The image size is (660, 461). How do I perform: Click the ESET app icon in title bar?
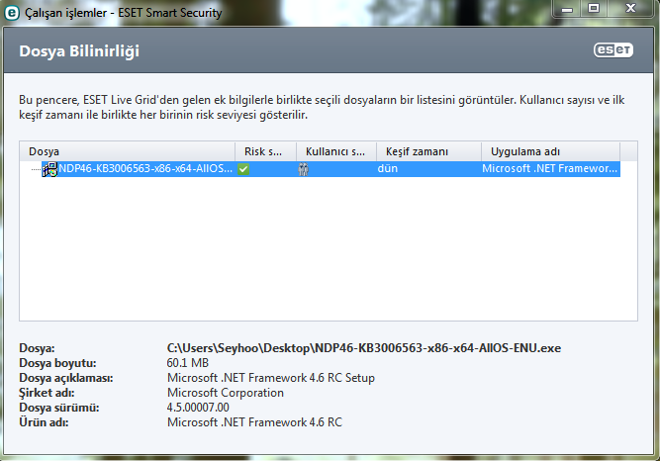(11, 13)
